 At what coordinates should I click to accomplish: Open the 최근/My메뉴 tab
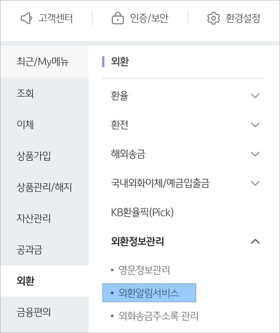[44, 62]
